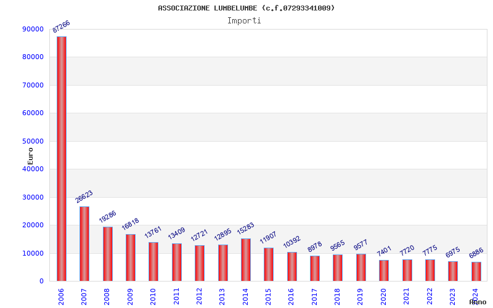Viewport: 493px width, 308px height.
Task: Click the bar for 2024
Action: coord(476,272)
